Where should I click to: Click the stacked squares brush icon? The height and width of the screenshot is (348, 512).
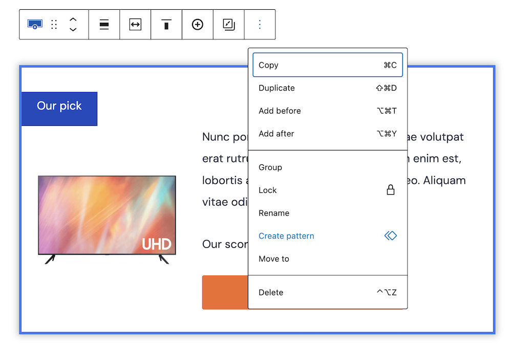pyautogui.click(x=229, y=25)
